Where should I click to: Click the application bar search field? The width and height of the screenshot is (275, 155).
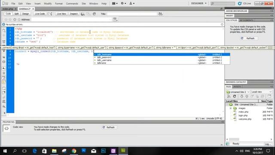(223, 3)
